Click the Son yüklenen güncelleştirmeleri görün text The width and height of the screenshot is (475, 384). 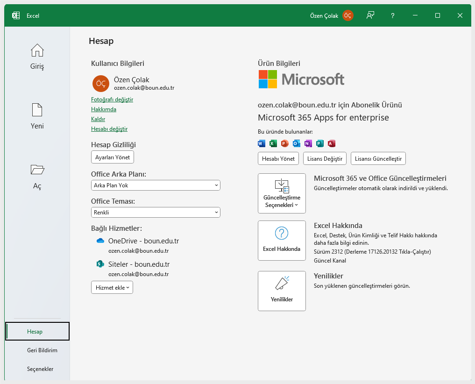click(362, 286)
